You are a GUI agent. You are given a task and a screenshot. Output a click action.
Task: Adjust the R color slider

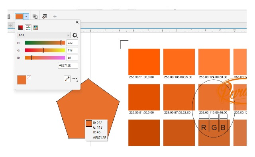click(45, 43)
